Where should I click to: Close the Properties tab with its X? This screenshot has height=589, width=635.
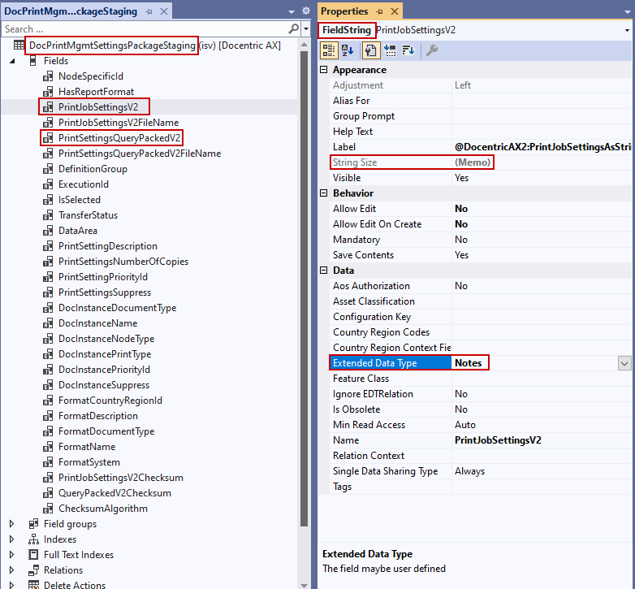(x=394, y=11)
